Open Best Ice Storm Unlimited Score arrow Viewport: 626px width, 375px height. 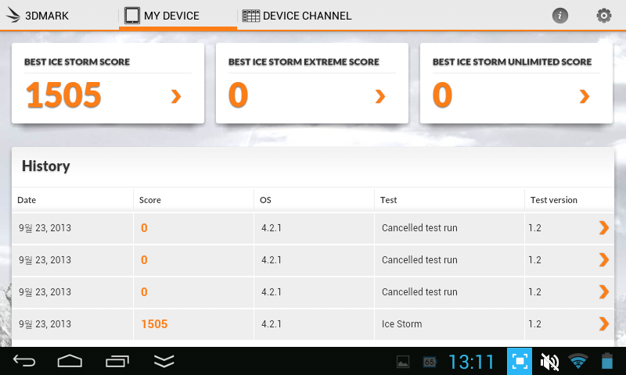pyautogui.click(x=585, y=96)
